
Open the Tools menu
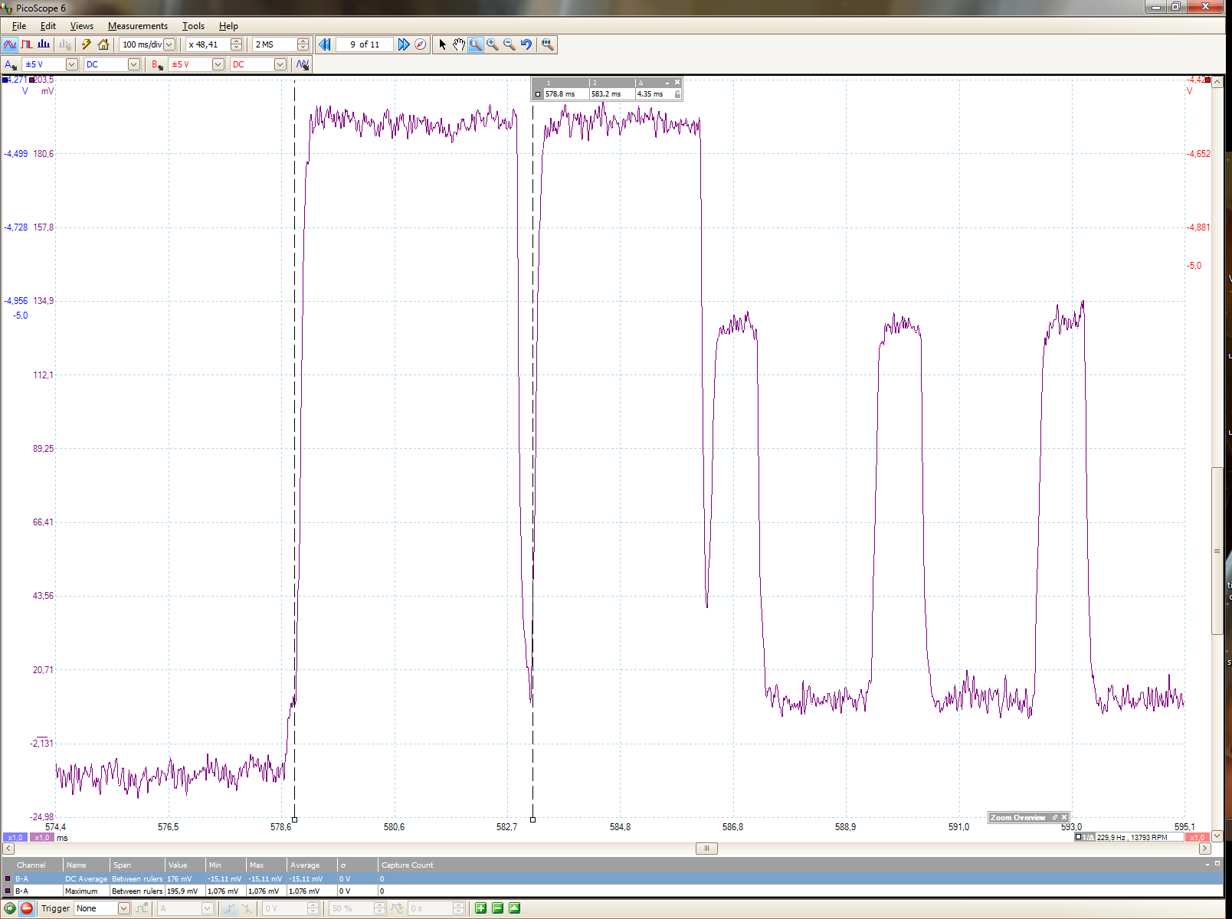[193, 25]
